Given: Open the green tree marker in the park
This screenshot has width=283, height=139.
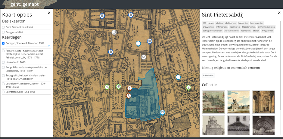Looking at the screenshot, I should click(x=188, y=88).
